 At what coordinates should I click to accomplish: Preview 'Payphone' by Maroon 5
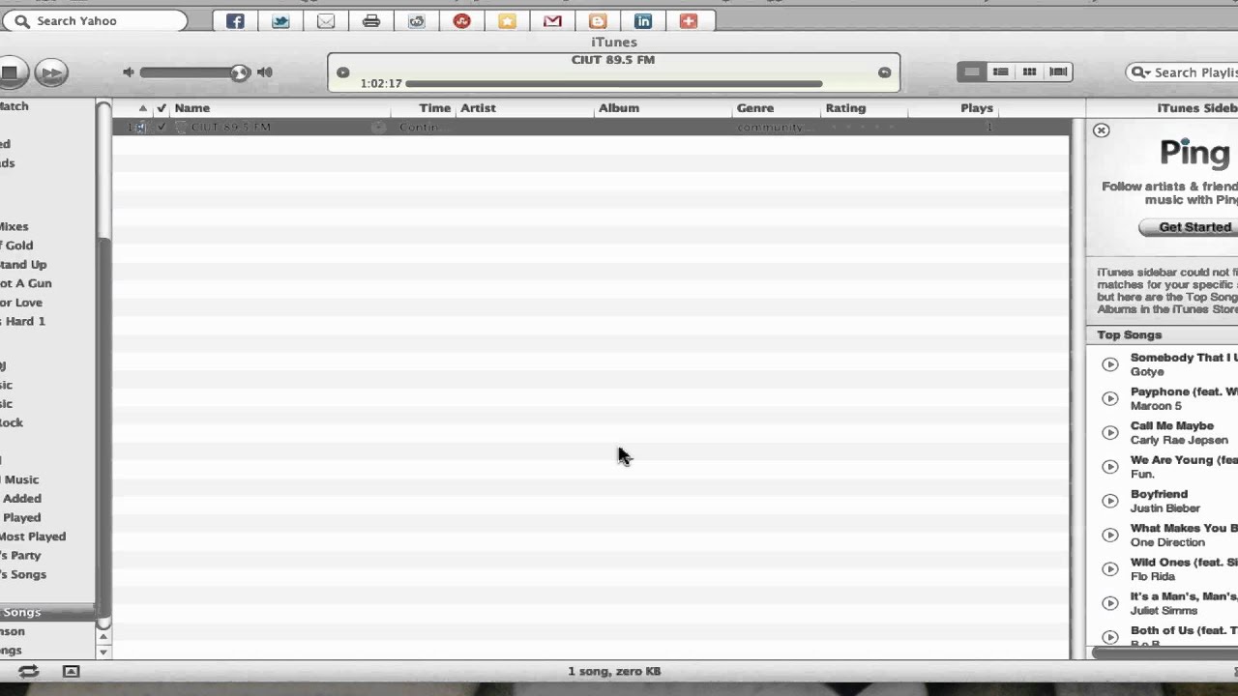point(1110,398)
